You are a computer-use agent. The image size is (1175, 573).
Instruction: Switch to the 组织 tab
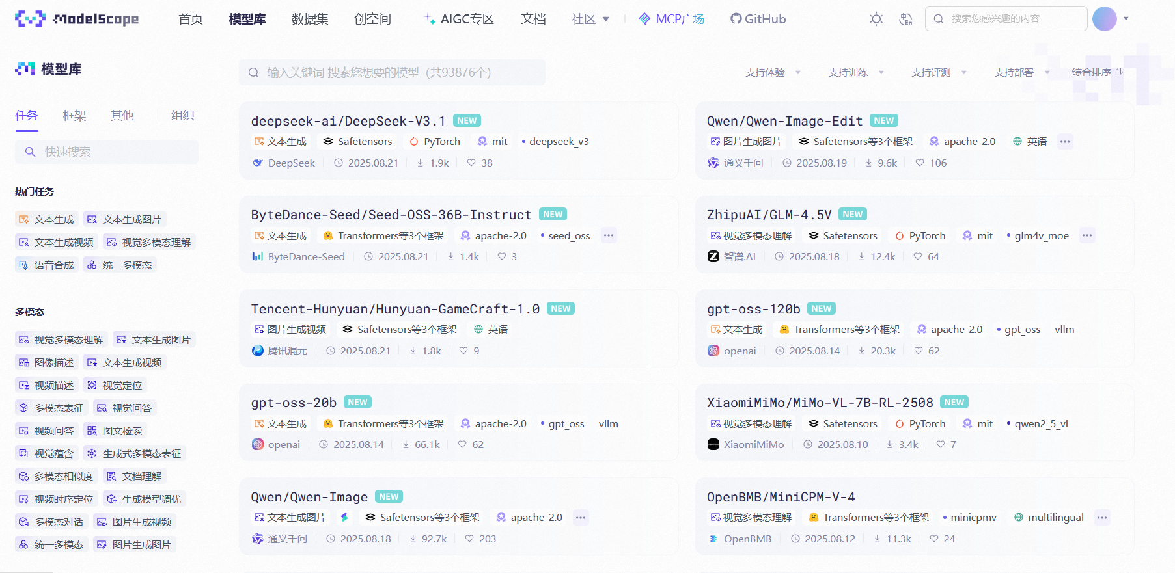183,115
